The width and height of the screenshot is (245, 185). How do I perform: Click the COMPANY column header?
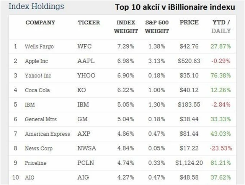[x=40, y=23]
